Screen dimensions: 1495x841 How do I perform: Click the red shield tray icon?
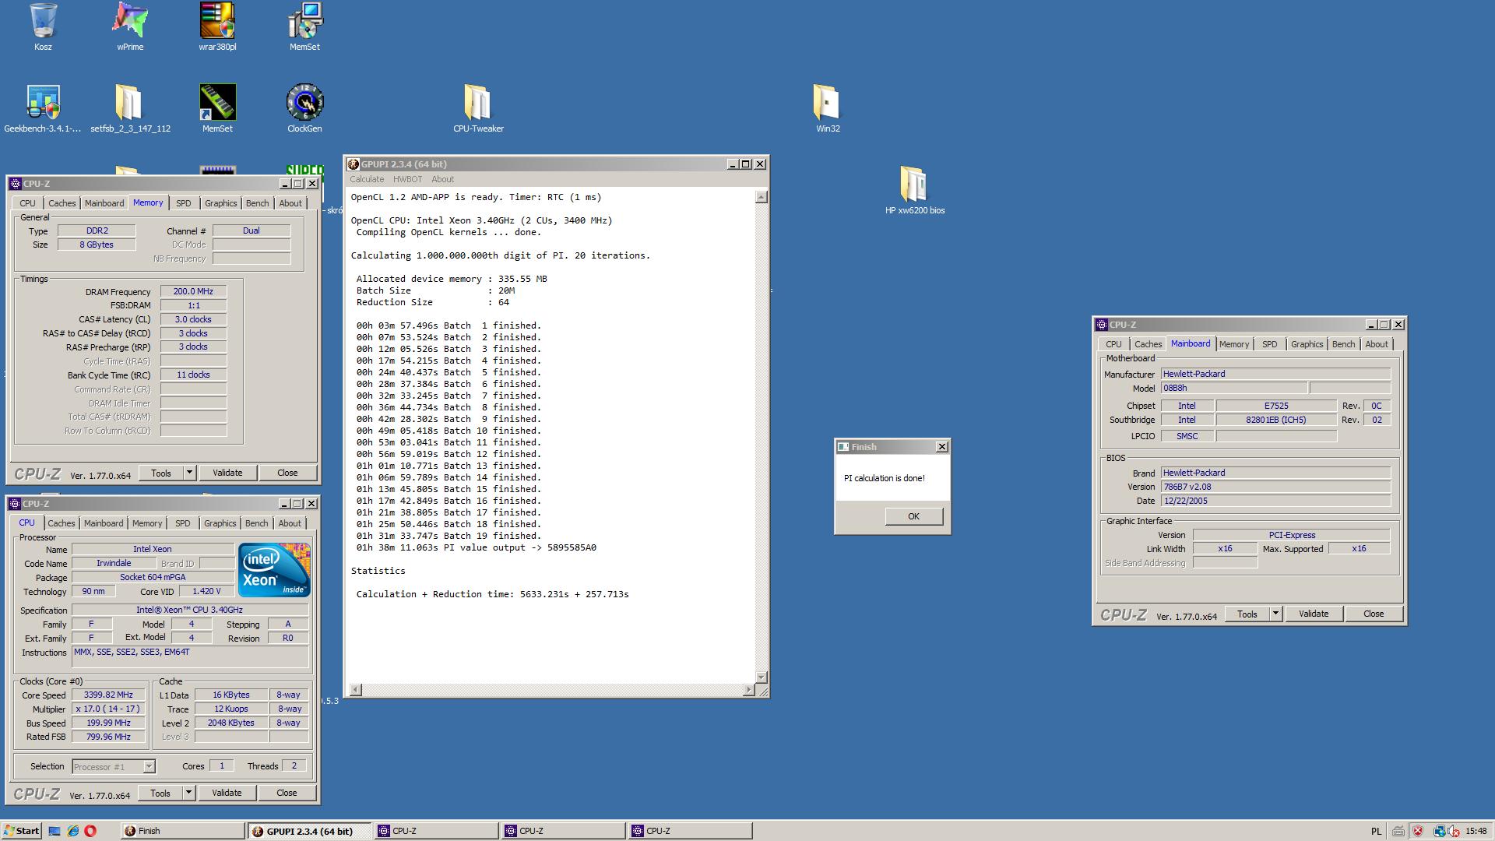coord(1418,831)
